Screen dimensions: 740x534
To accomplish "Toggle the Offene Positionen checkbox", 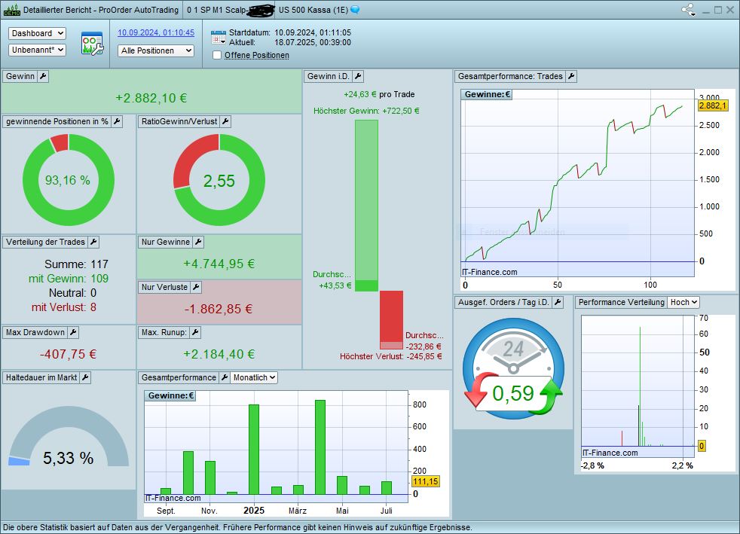I will coord(217,55).
